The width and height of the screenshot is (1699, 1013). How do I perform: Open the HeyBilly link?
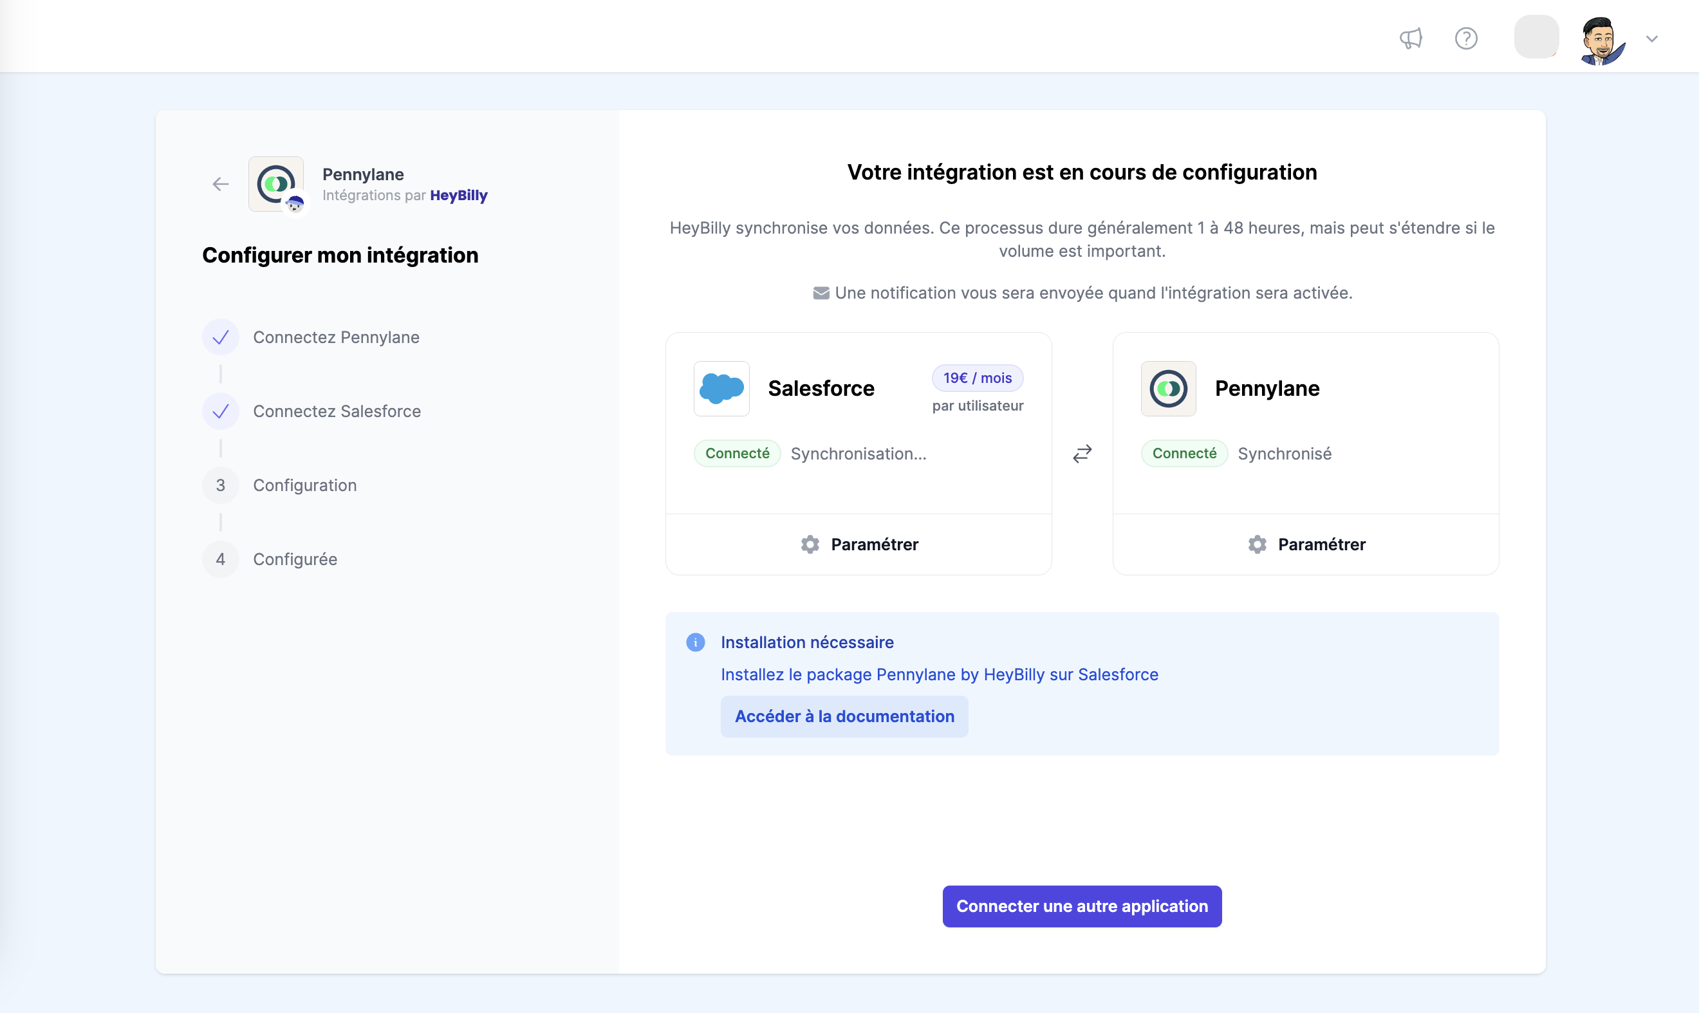tap(459, 195)
